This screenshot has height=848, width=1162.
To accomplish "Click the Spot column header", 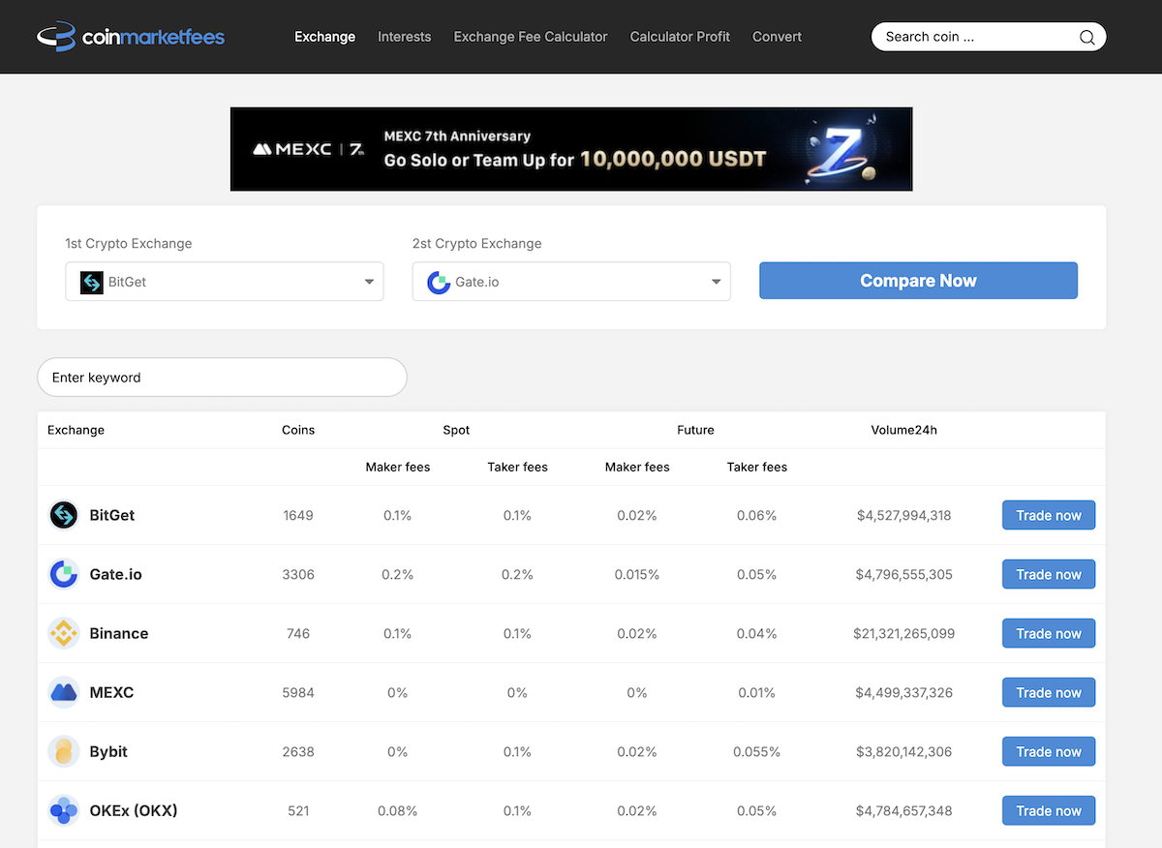I will point(456,430).
